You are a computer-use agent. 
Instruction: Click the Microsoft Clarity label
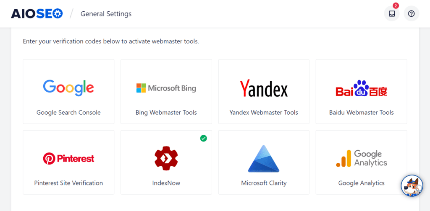[264, 183]
